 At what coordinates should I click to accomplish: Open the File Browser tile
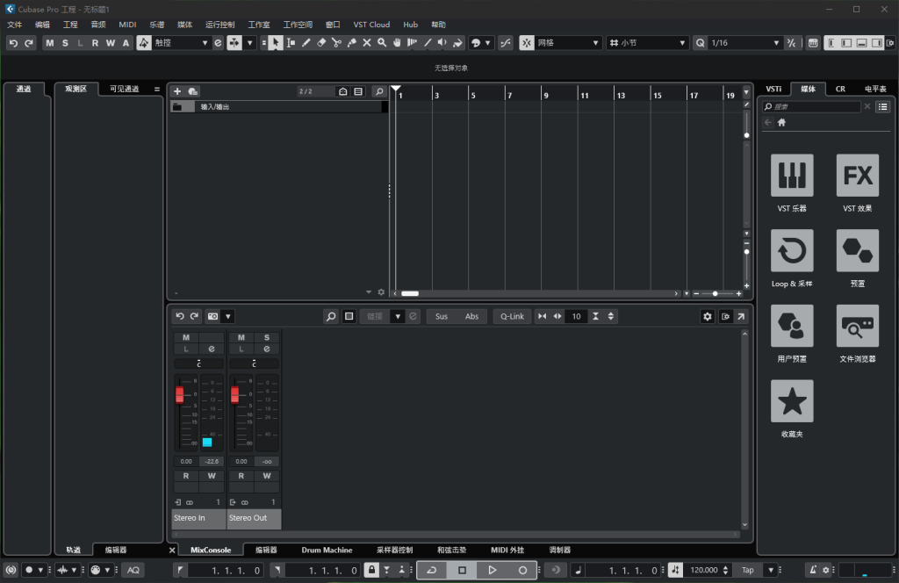[857, 326]
